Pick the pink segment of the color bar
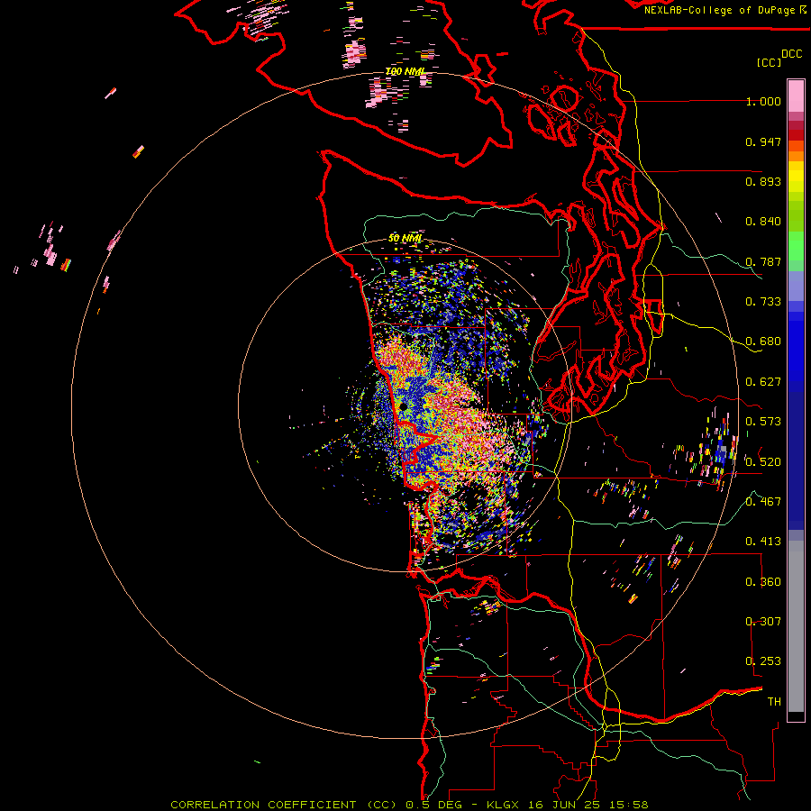Image resolution: width=811 pixels, height=811 pixels. tap(796, 96)
